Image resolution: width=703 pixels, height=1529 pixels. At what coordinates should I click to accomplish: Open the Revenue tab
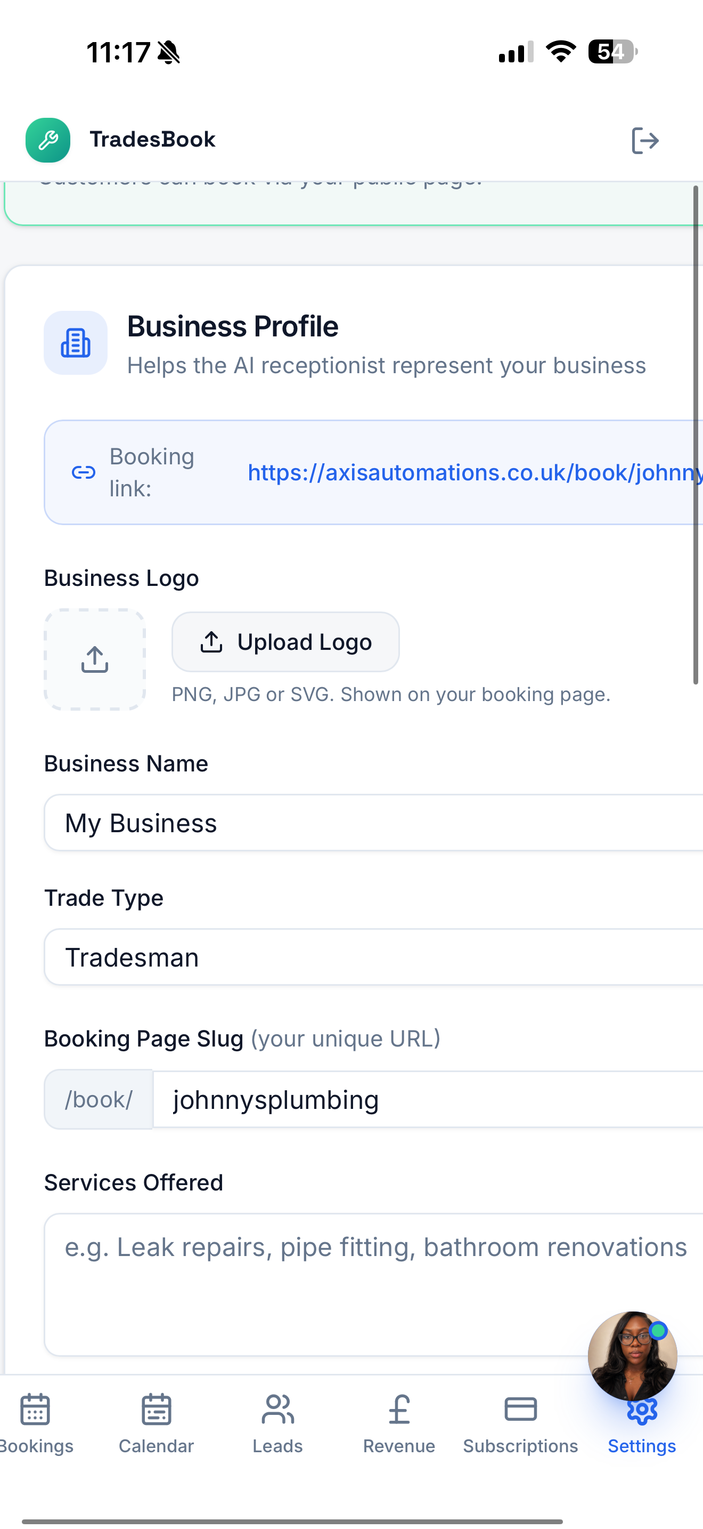click(399, 1423)
